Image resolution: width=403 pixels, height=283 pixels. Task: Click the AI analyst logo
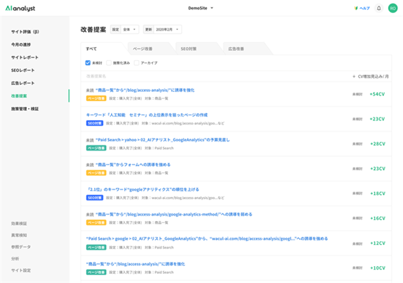(20, 8)
